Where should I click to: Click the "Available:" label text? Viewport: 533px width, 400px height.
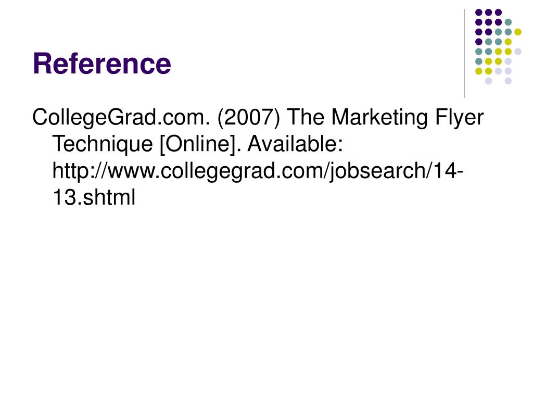296,144
